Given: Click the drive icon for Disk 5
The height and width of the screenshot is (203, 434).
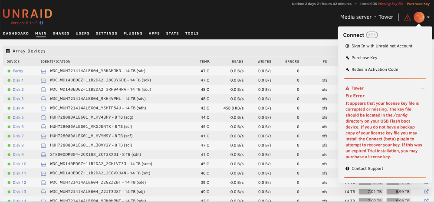Looking at the screenshot, I should 43,117.
